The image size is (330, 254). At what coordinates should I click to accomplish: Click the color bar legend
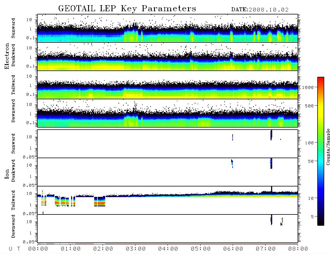[x=321, y=151]
